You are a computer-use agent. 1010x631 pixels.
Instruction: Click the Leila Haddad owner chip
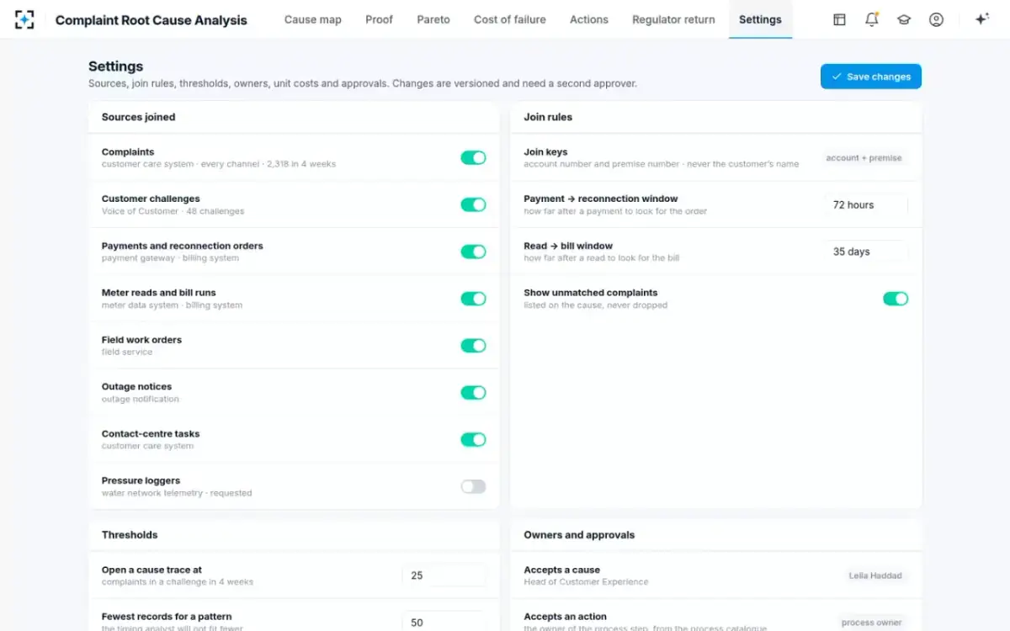[x=875, y=576]
